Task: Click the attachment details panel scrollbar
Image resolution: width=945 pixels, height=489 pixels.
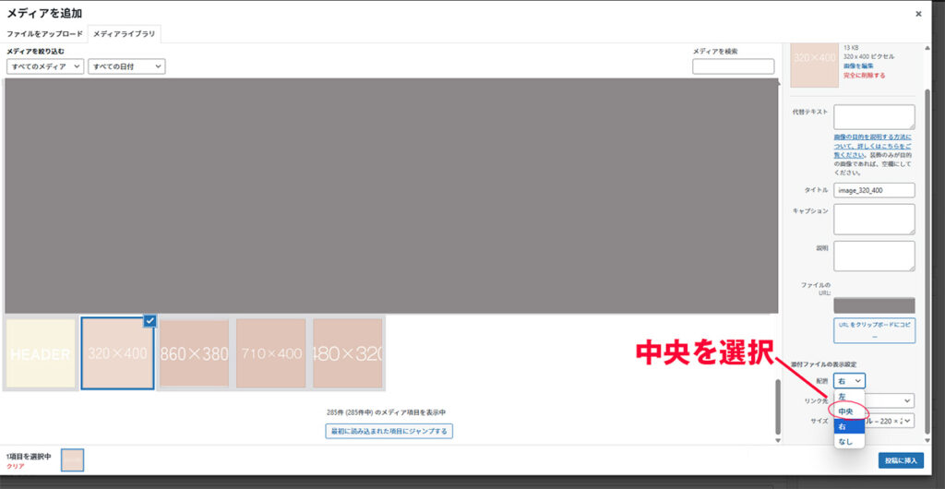Action: point(927,231)
